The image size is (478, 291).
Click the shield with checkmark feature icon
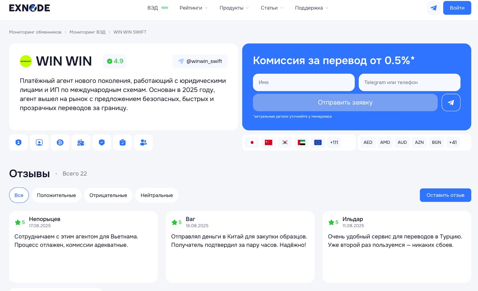(x=102, y=142)
